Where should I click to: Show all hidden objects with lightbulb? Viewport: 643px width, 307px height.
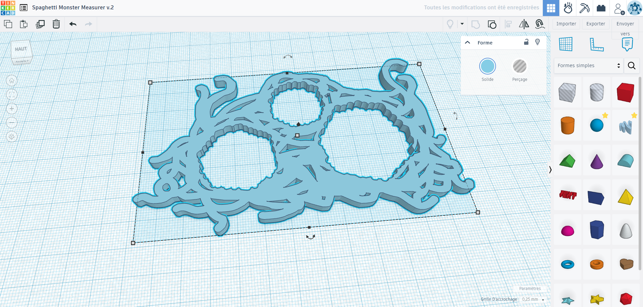(x=450, y=24)
